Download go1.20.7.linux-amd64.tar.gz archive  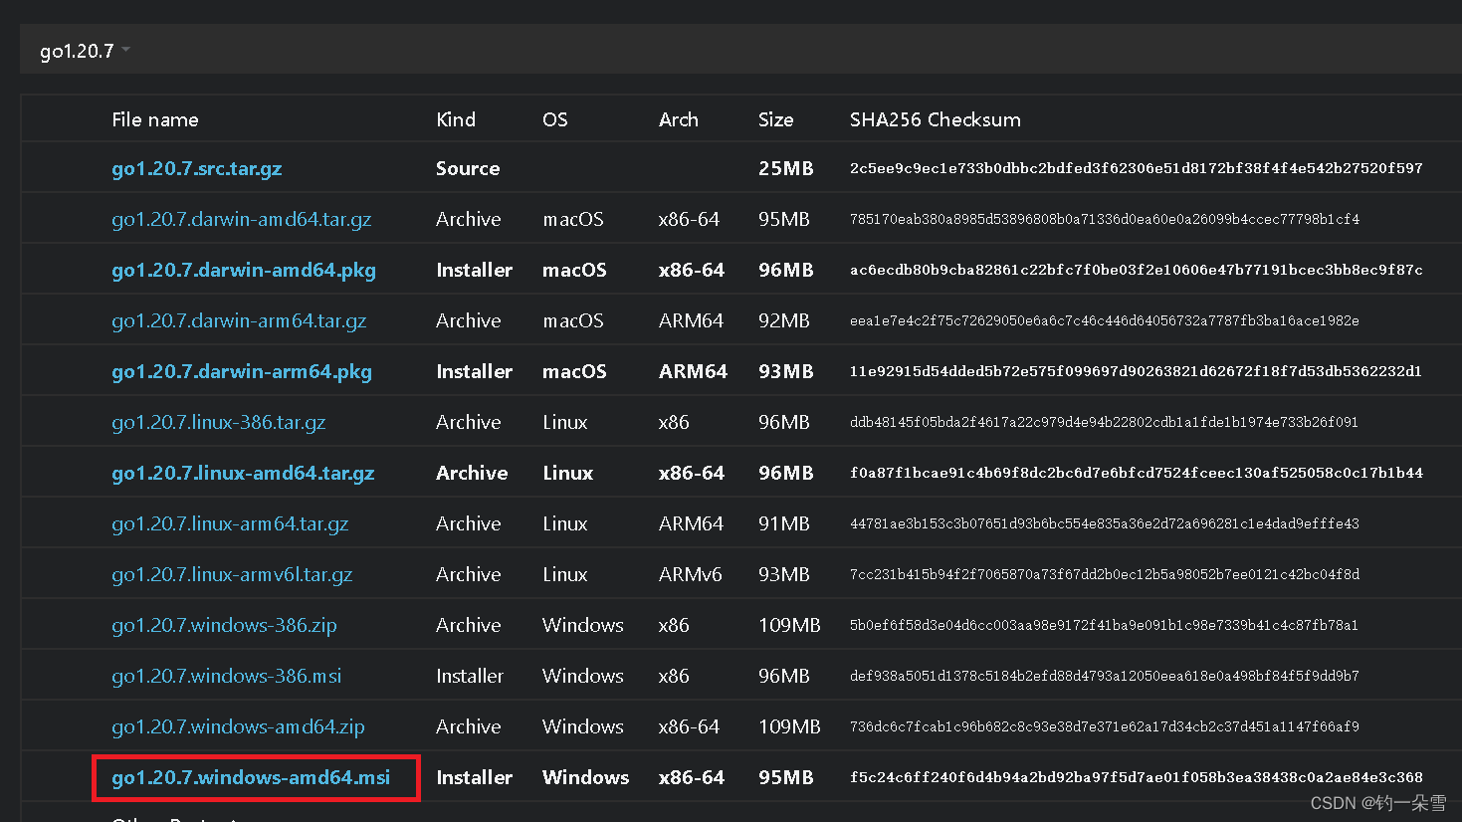(x=243, y=473)
